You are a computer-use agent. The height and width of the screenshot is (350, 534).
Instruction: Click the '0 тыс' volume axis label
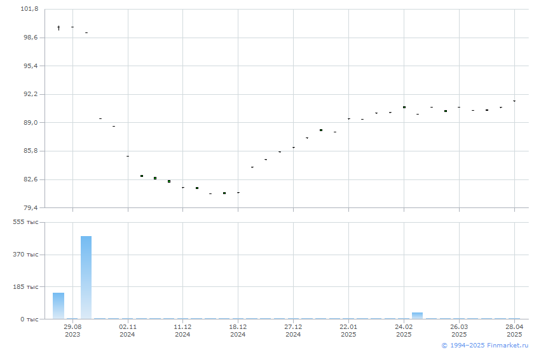point(29,319)
